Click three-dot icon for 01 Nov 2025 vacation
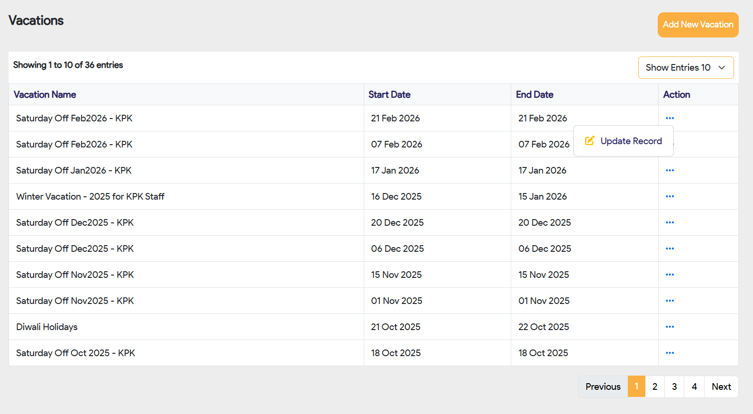The width and height of the screenshot is (753, 414). (670, 301)
